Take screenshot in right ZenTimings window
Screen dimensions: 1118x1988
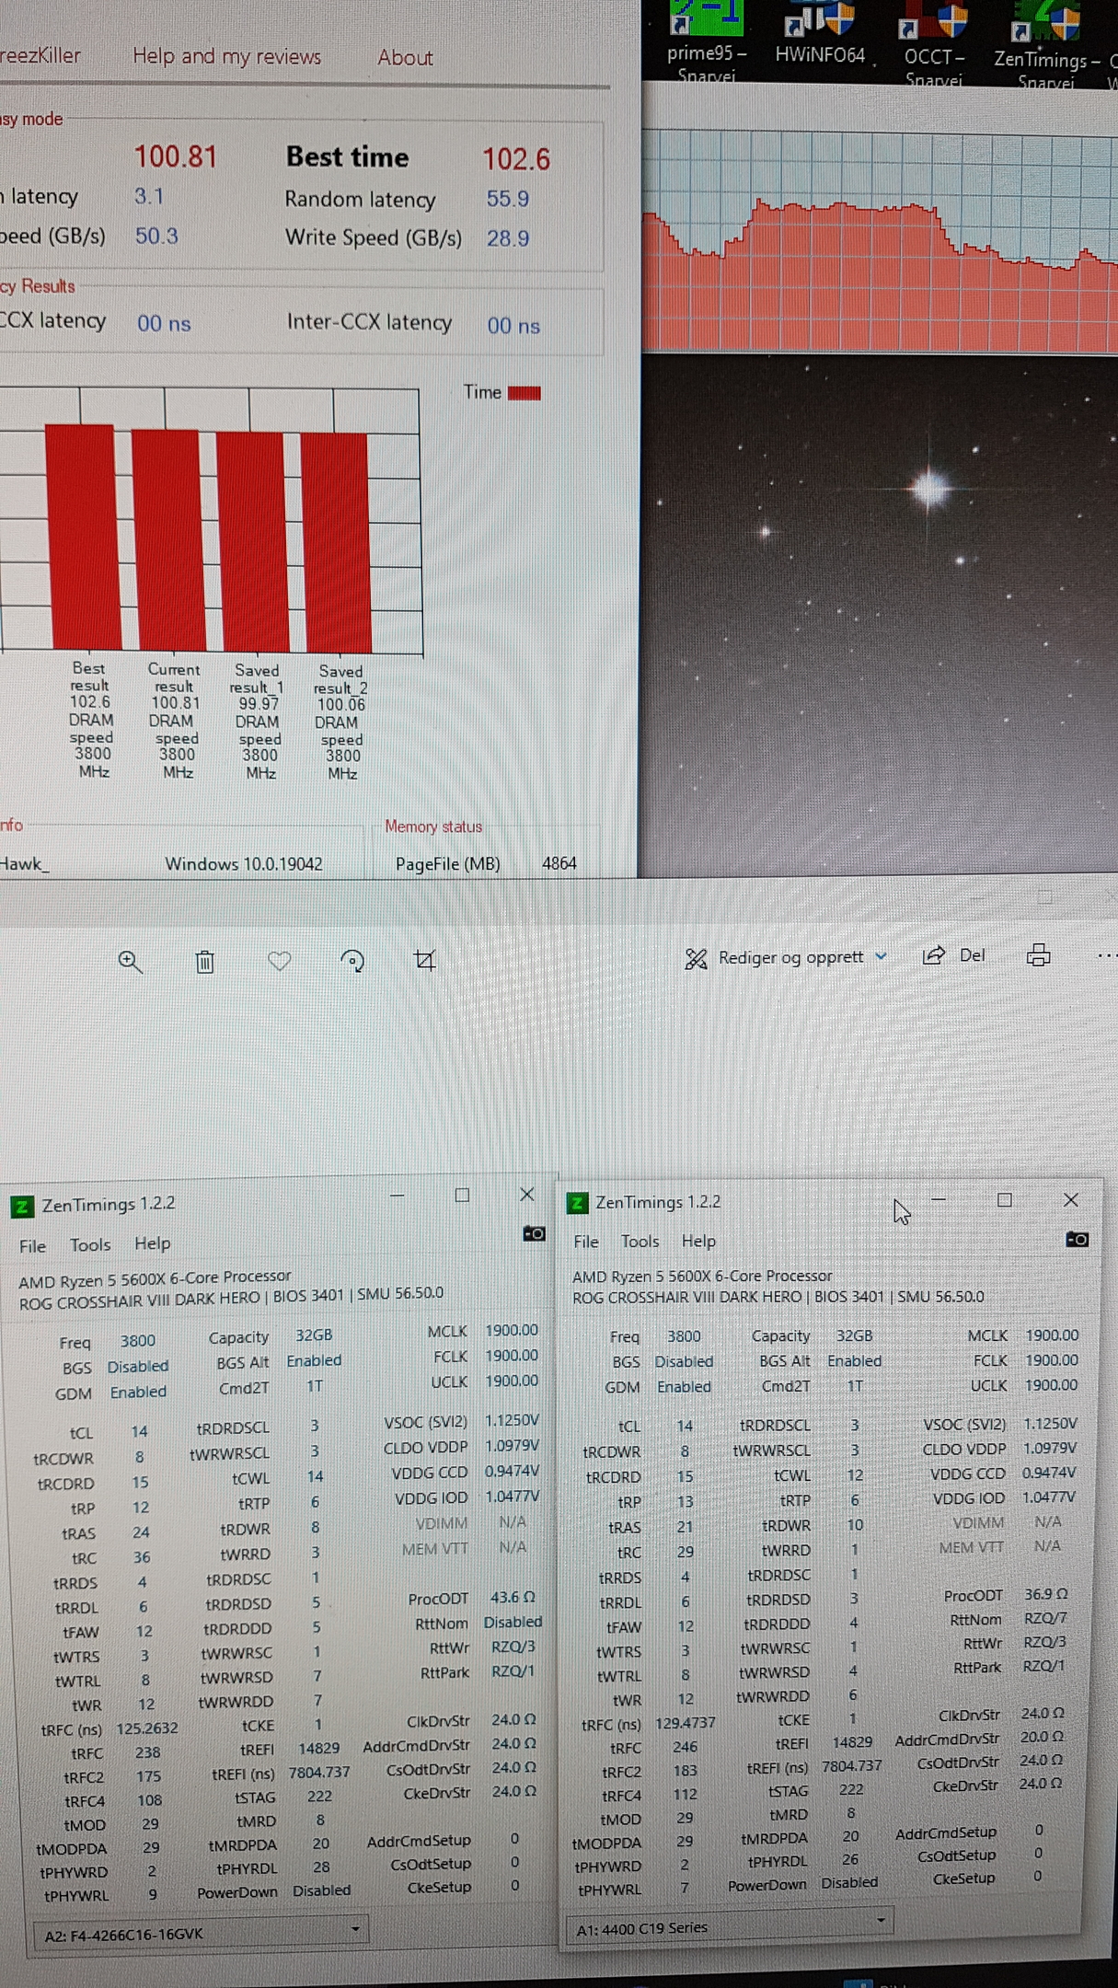coord(1077,1240)
